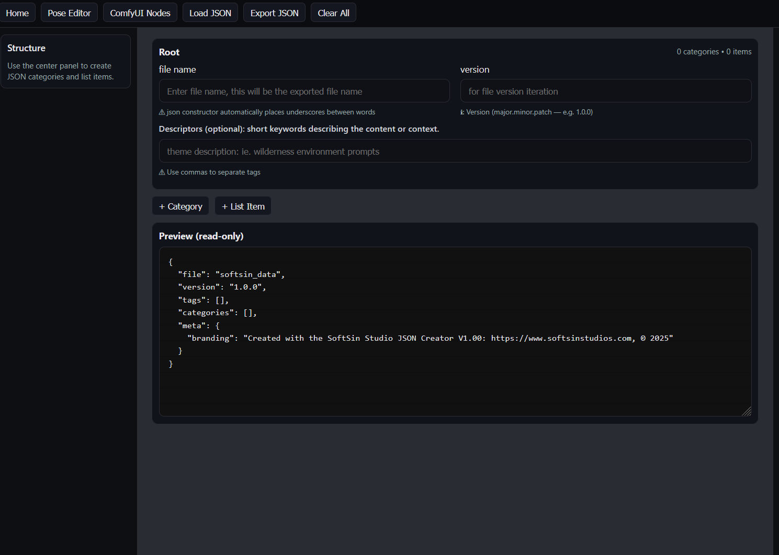Click the Root section heading
This screenshot has width=779, height=555.
pyautogui.click(x=169, y=52)
